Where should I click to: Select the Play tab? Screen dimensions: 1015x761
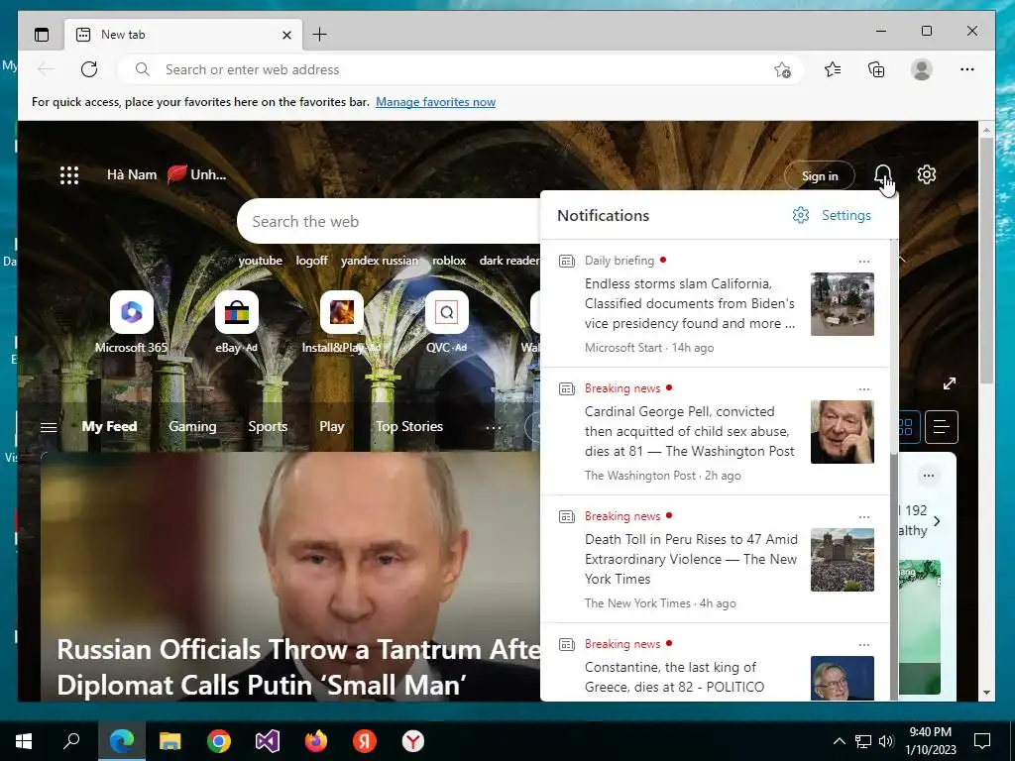click(331, 426)
